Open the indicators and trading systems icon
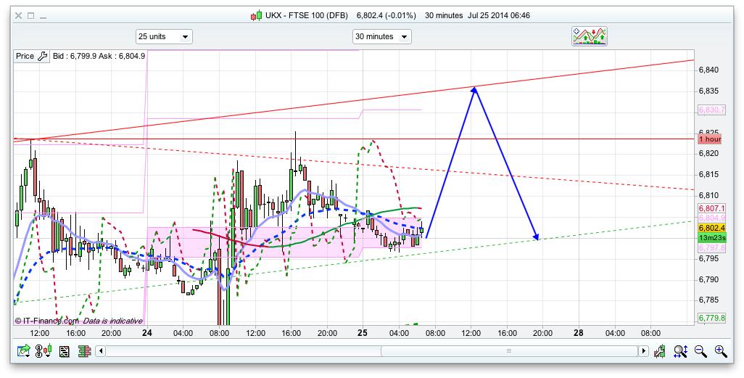 click(x=590, y=36)
